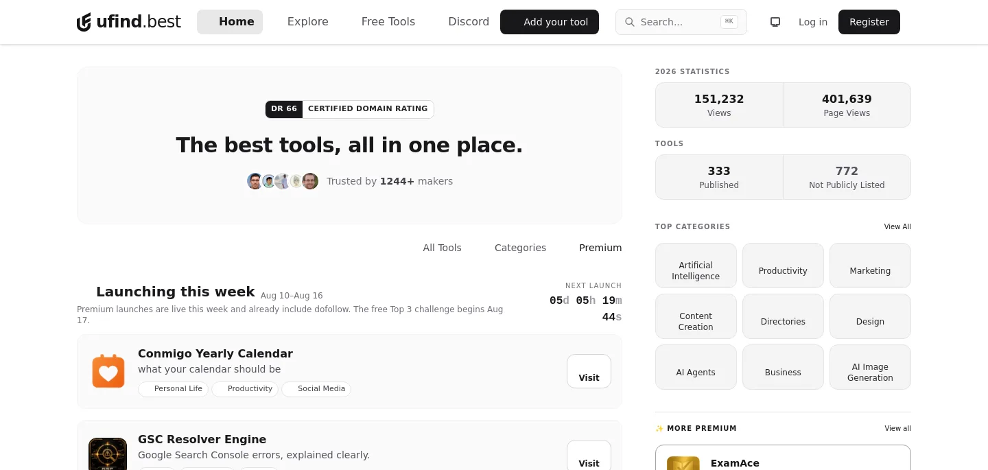Image resolution: width=988 pixels, height=470 pixels.
Task: Click Log in link
Action: [813, 22]
